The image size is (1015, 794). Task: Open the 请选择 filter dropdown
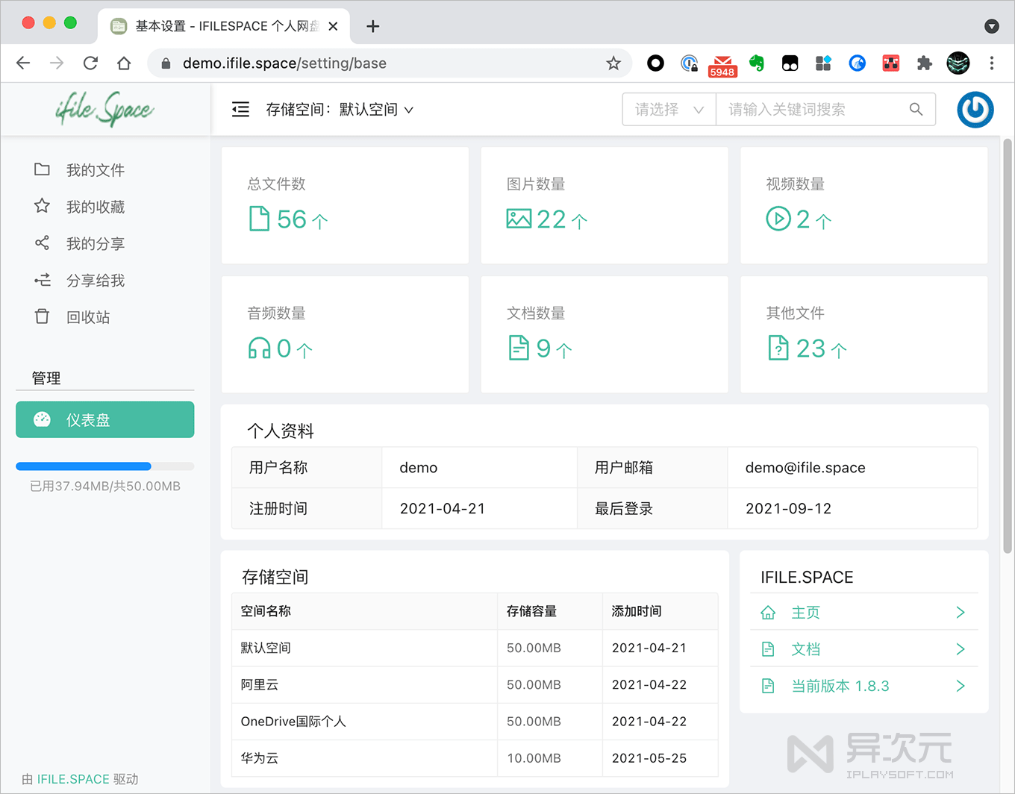(x=668, y=109)
